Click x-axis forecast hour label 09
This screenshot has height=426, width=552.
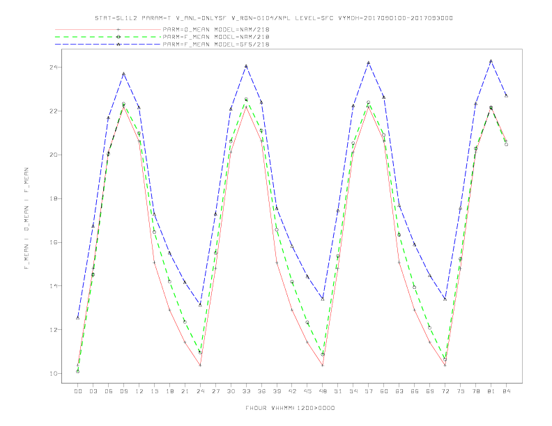123,391
